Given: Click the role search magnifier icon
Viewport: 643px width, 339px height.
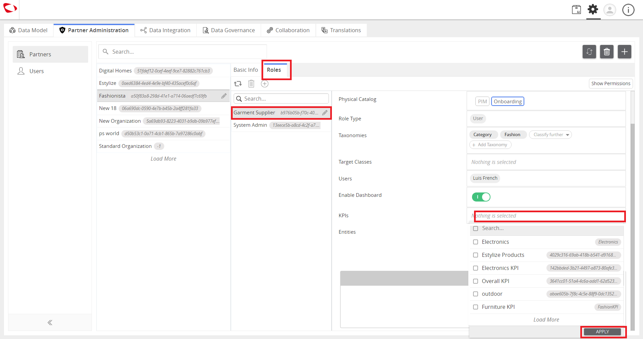Looking at the screenshot, I should pyautogui.click(x=239, y=99).
